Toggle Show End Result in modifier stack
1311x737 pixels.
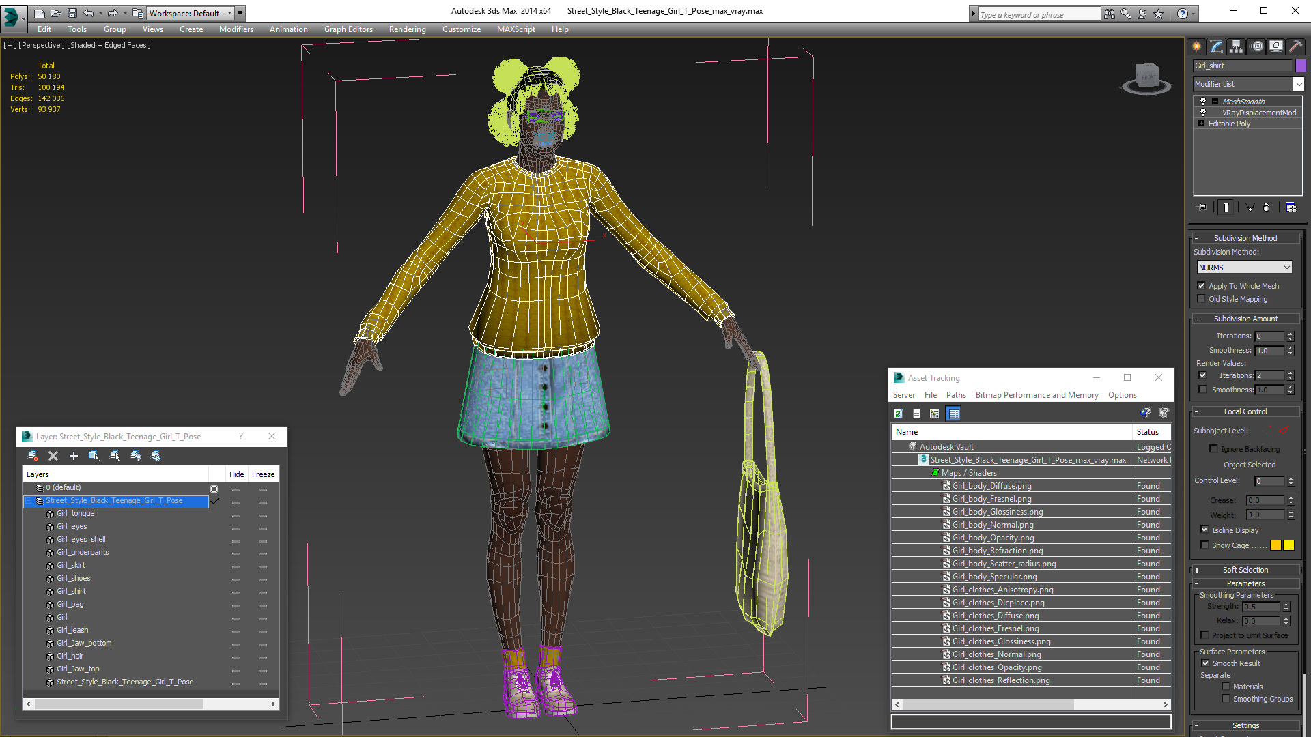point(1226,207)
